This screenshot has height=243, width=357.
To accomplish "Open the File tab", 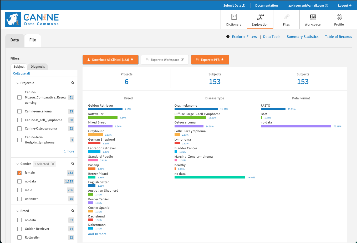I will tap(33, 40).
